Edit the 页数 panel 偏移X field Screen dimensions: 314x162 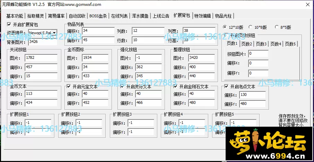(258, 63)
